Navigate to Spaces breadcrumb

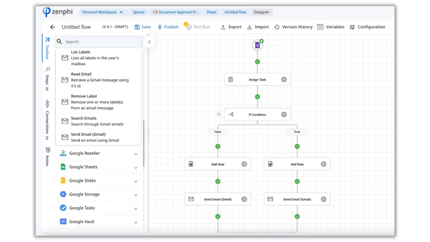[139, 12]
